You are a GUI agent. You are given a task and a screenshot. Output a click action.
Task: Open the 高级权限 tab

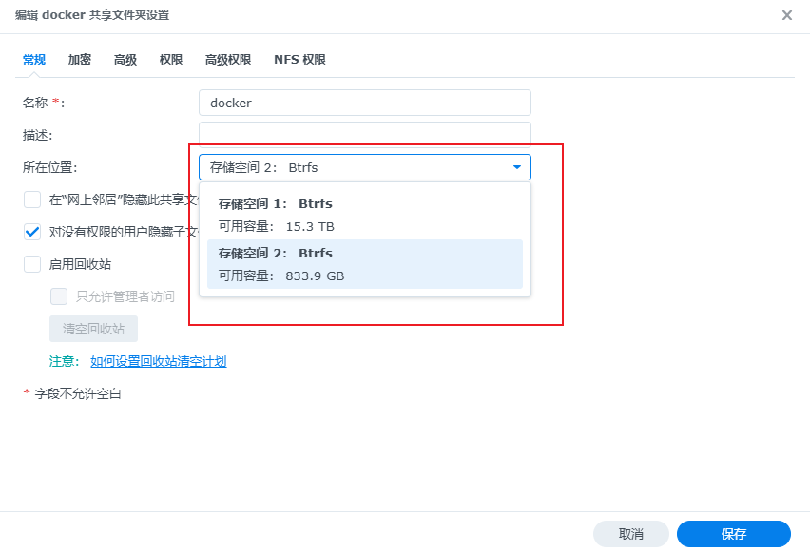click(x=228, y=59)
